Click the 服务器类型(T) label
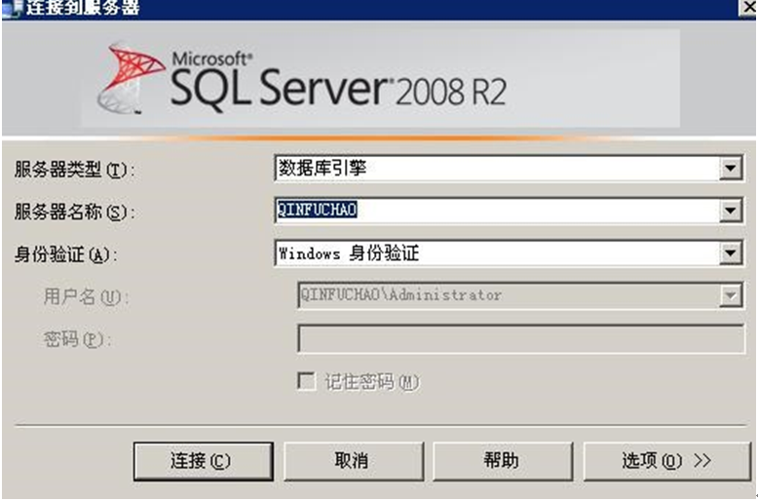 (71, 170)
